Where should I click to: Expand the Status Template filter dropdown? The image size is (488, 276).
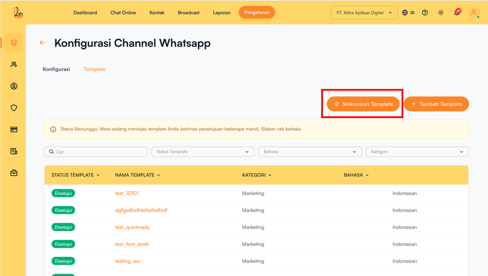coord(203,152)
